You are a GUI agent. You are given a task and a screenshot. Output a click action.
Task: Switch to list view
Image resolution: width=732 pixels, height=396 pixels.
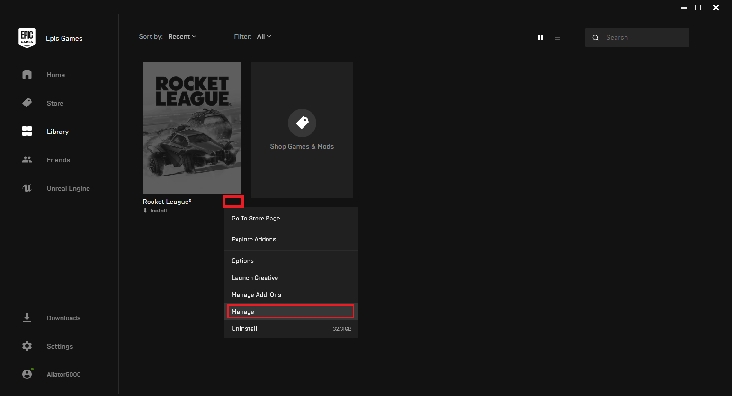coord(556,37)
